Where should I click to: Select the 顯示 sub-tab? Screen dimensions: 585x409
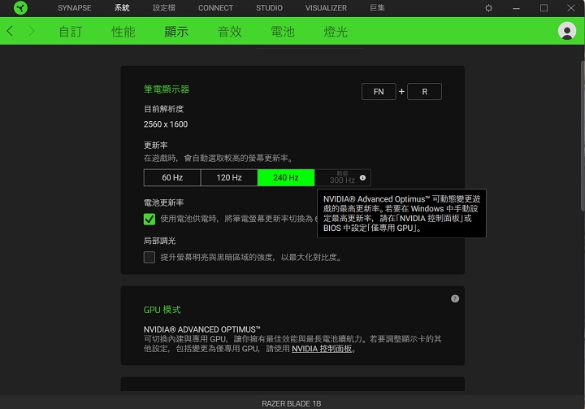point(176,32)
